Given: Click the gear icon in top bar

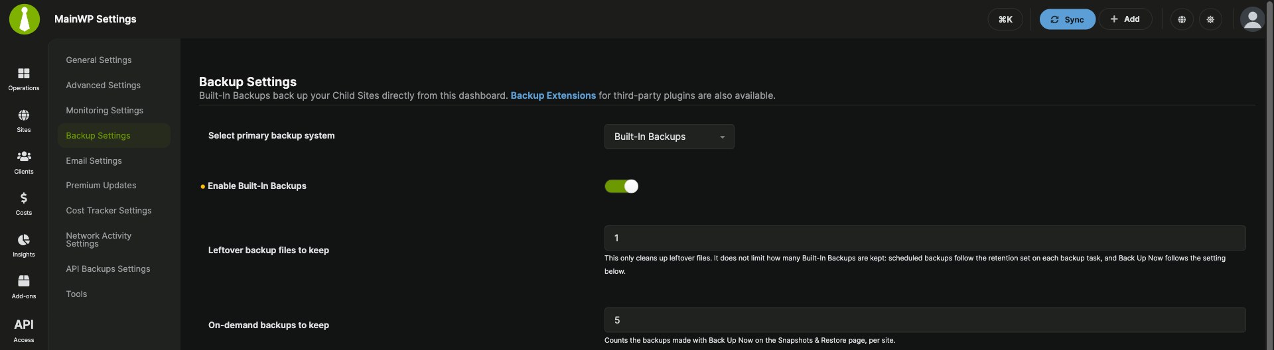Looking at the screenshot, I should click(1210, 19).
